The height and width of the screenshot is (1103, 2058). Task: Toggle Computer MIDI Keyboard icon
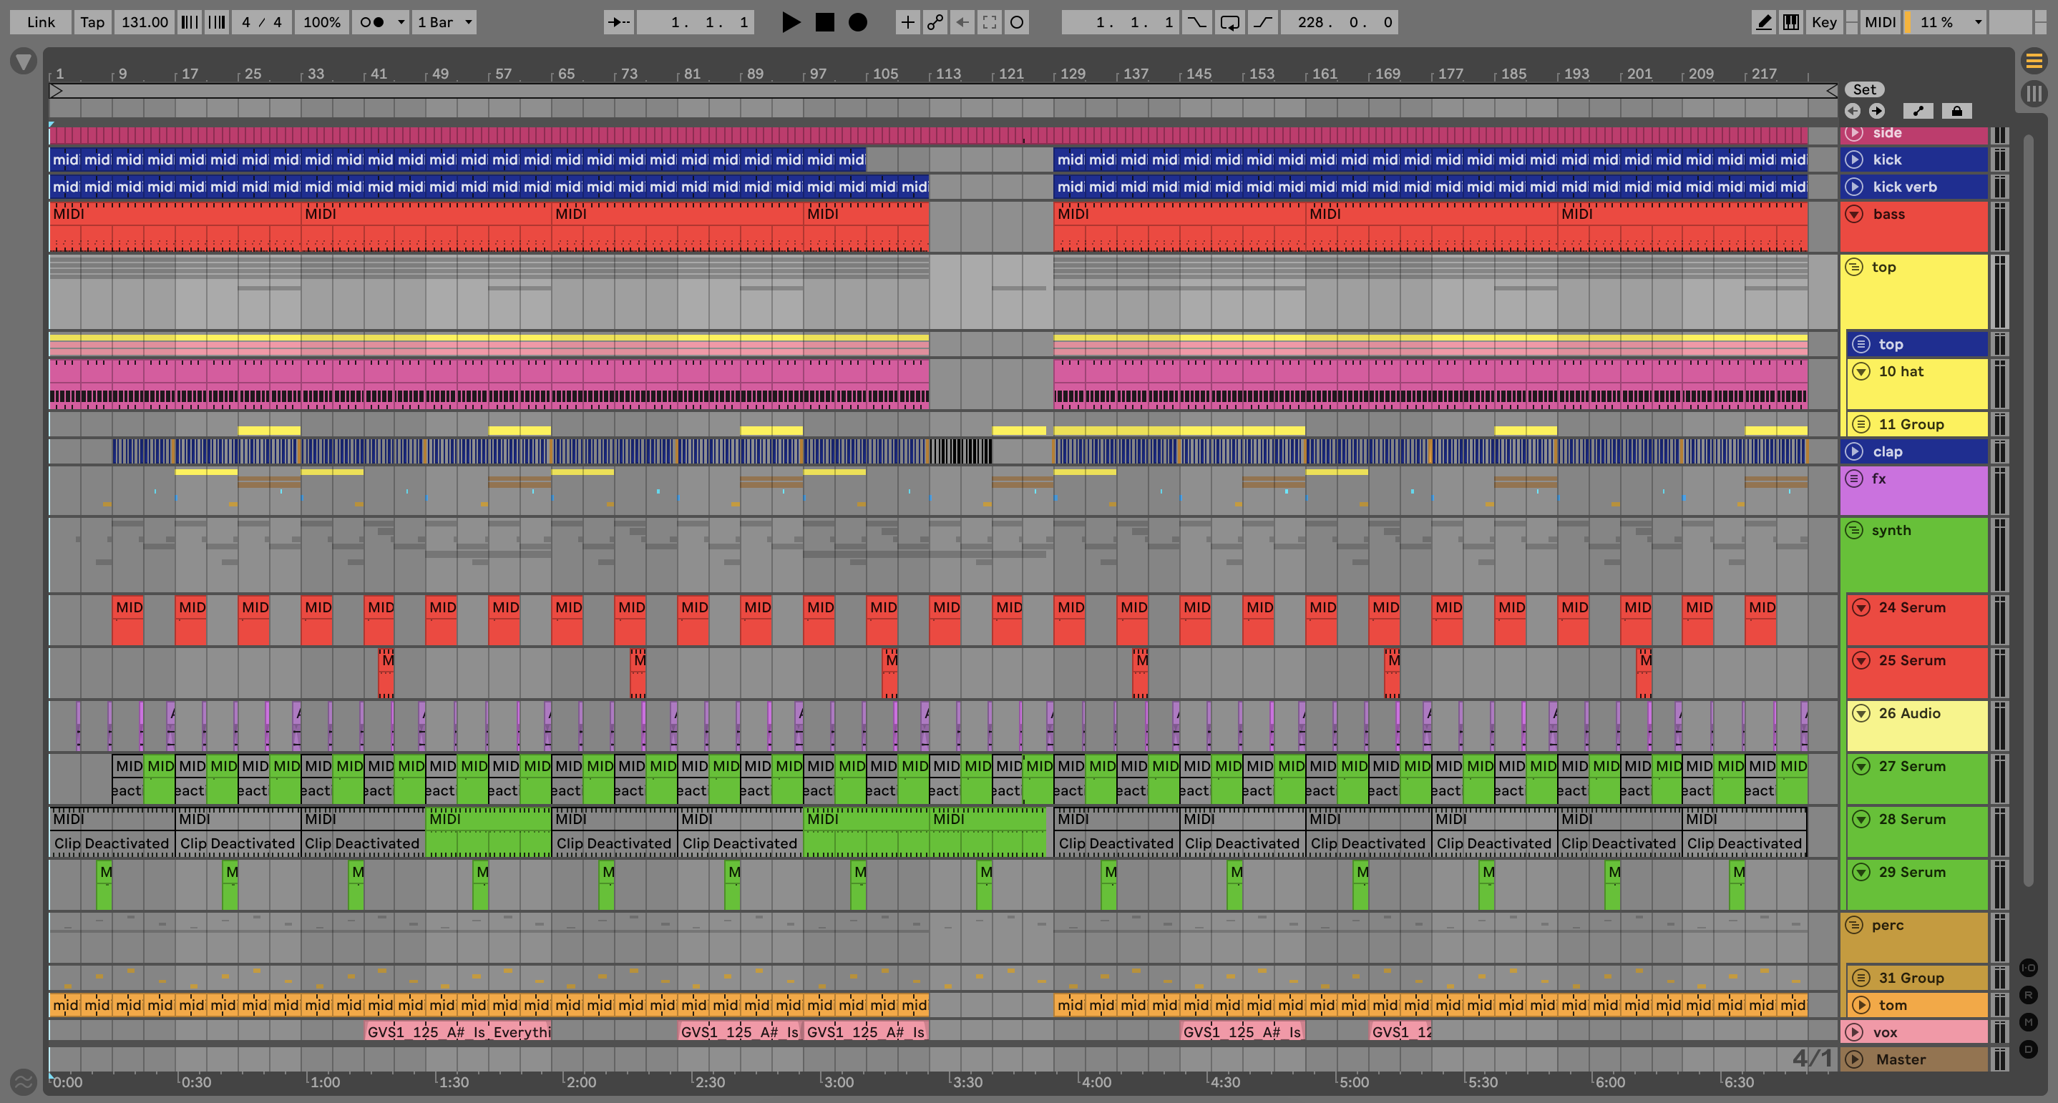click(x=1791, y=22)
